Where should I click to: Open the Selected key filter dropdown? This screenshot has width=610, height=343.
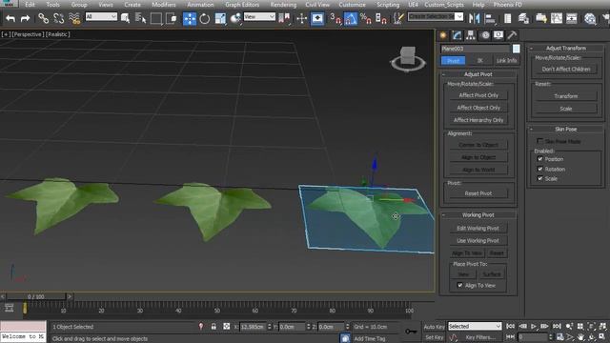[x=475, y=326]
